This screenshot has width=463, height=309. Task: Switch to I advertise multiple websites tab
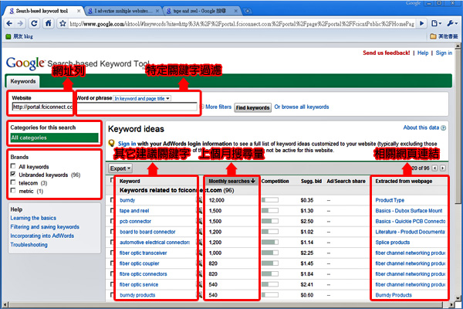point(123,11)
